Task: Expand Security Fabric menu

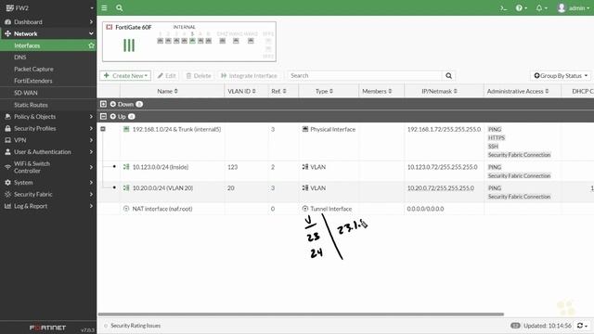Action: coord(48,194)
